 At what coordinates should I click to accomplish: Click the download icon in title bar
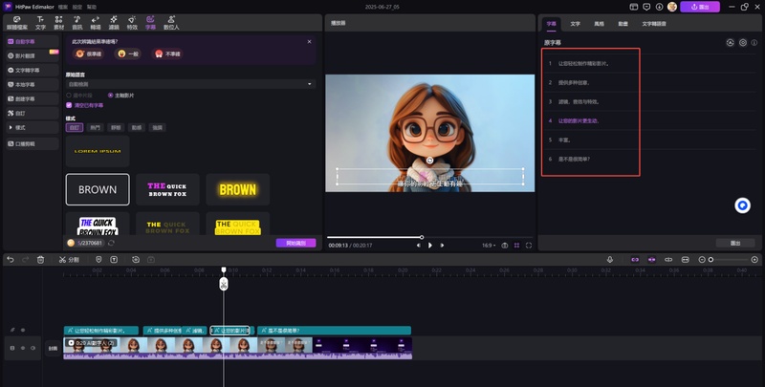point(659,7)
